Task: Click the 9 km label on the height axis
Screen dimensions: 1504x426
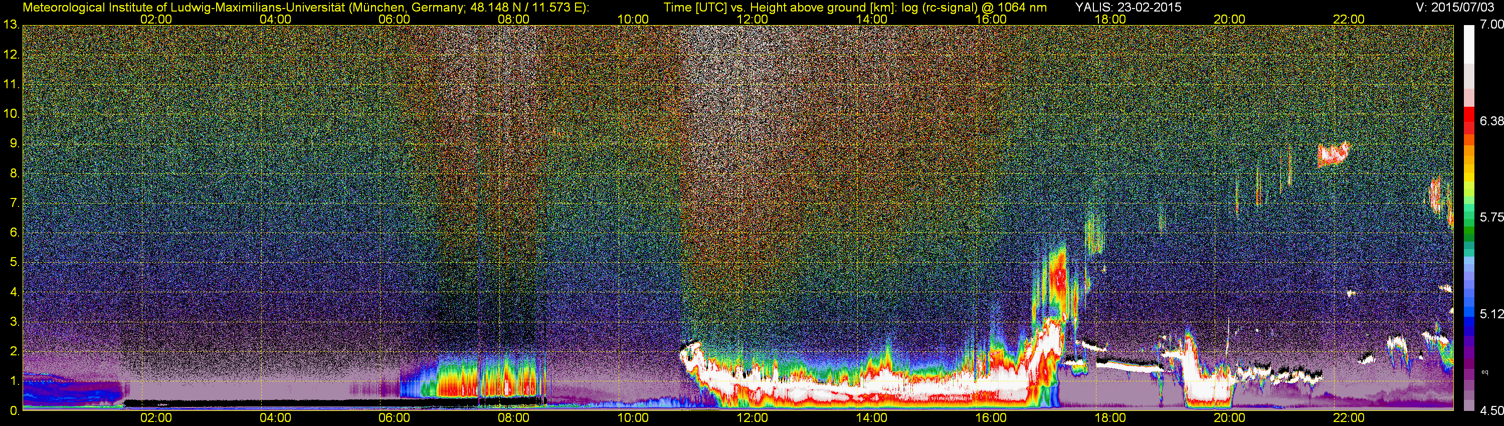Action: pos(15,144)
